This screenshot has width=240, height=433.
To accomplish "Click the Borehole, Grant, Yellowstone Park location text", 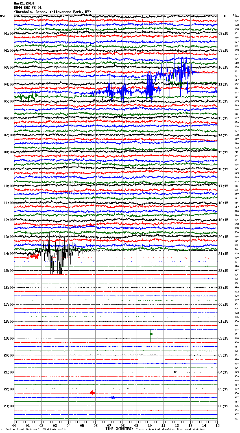I will 53,12.
